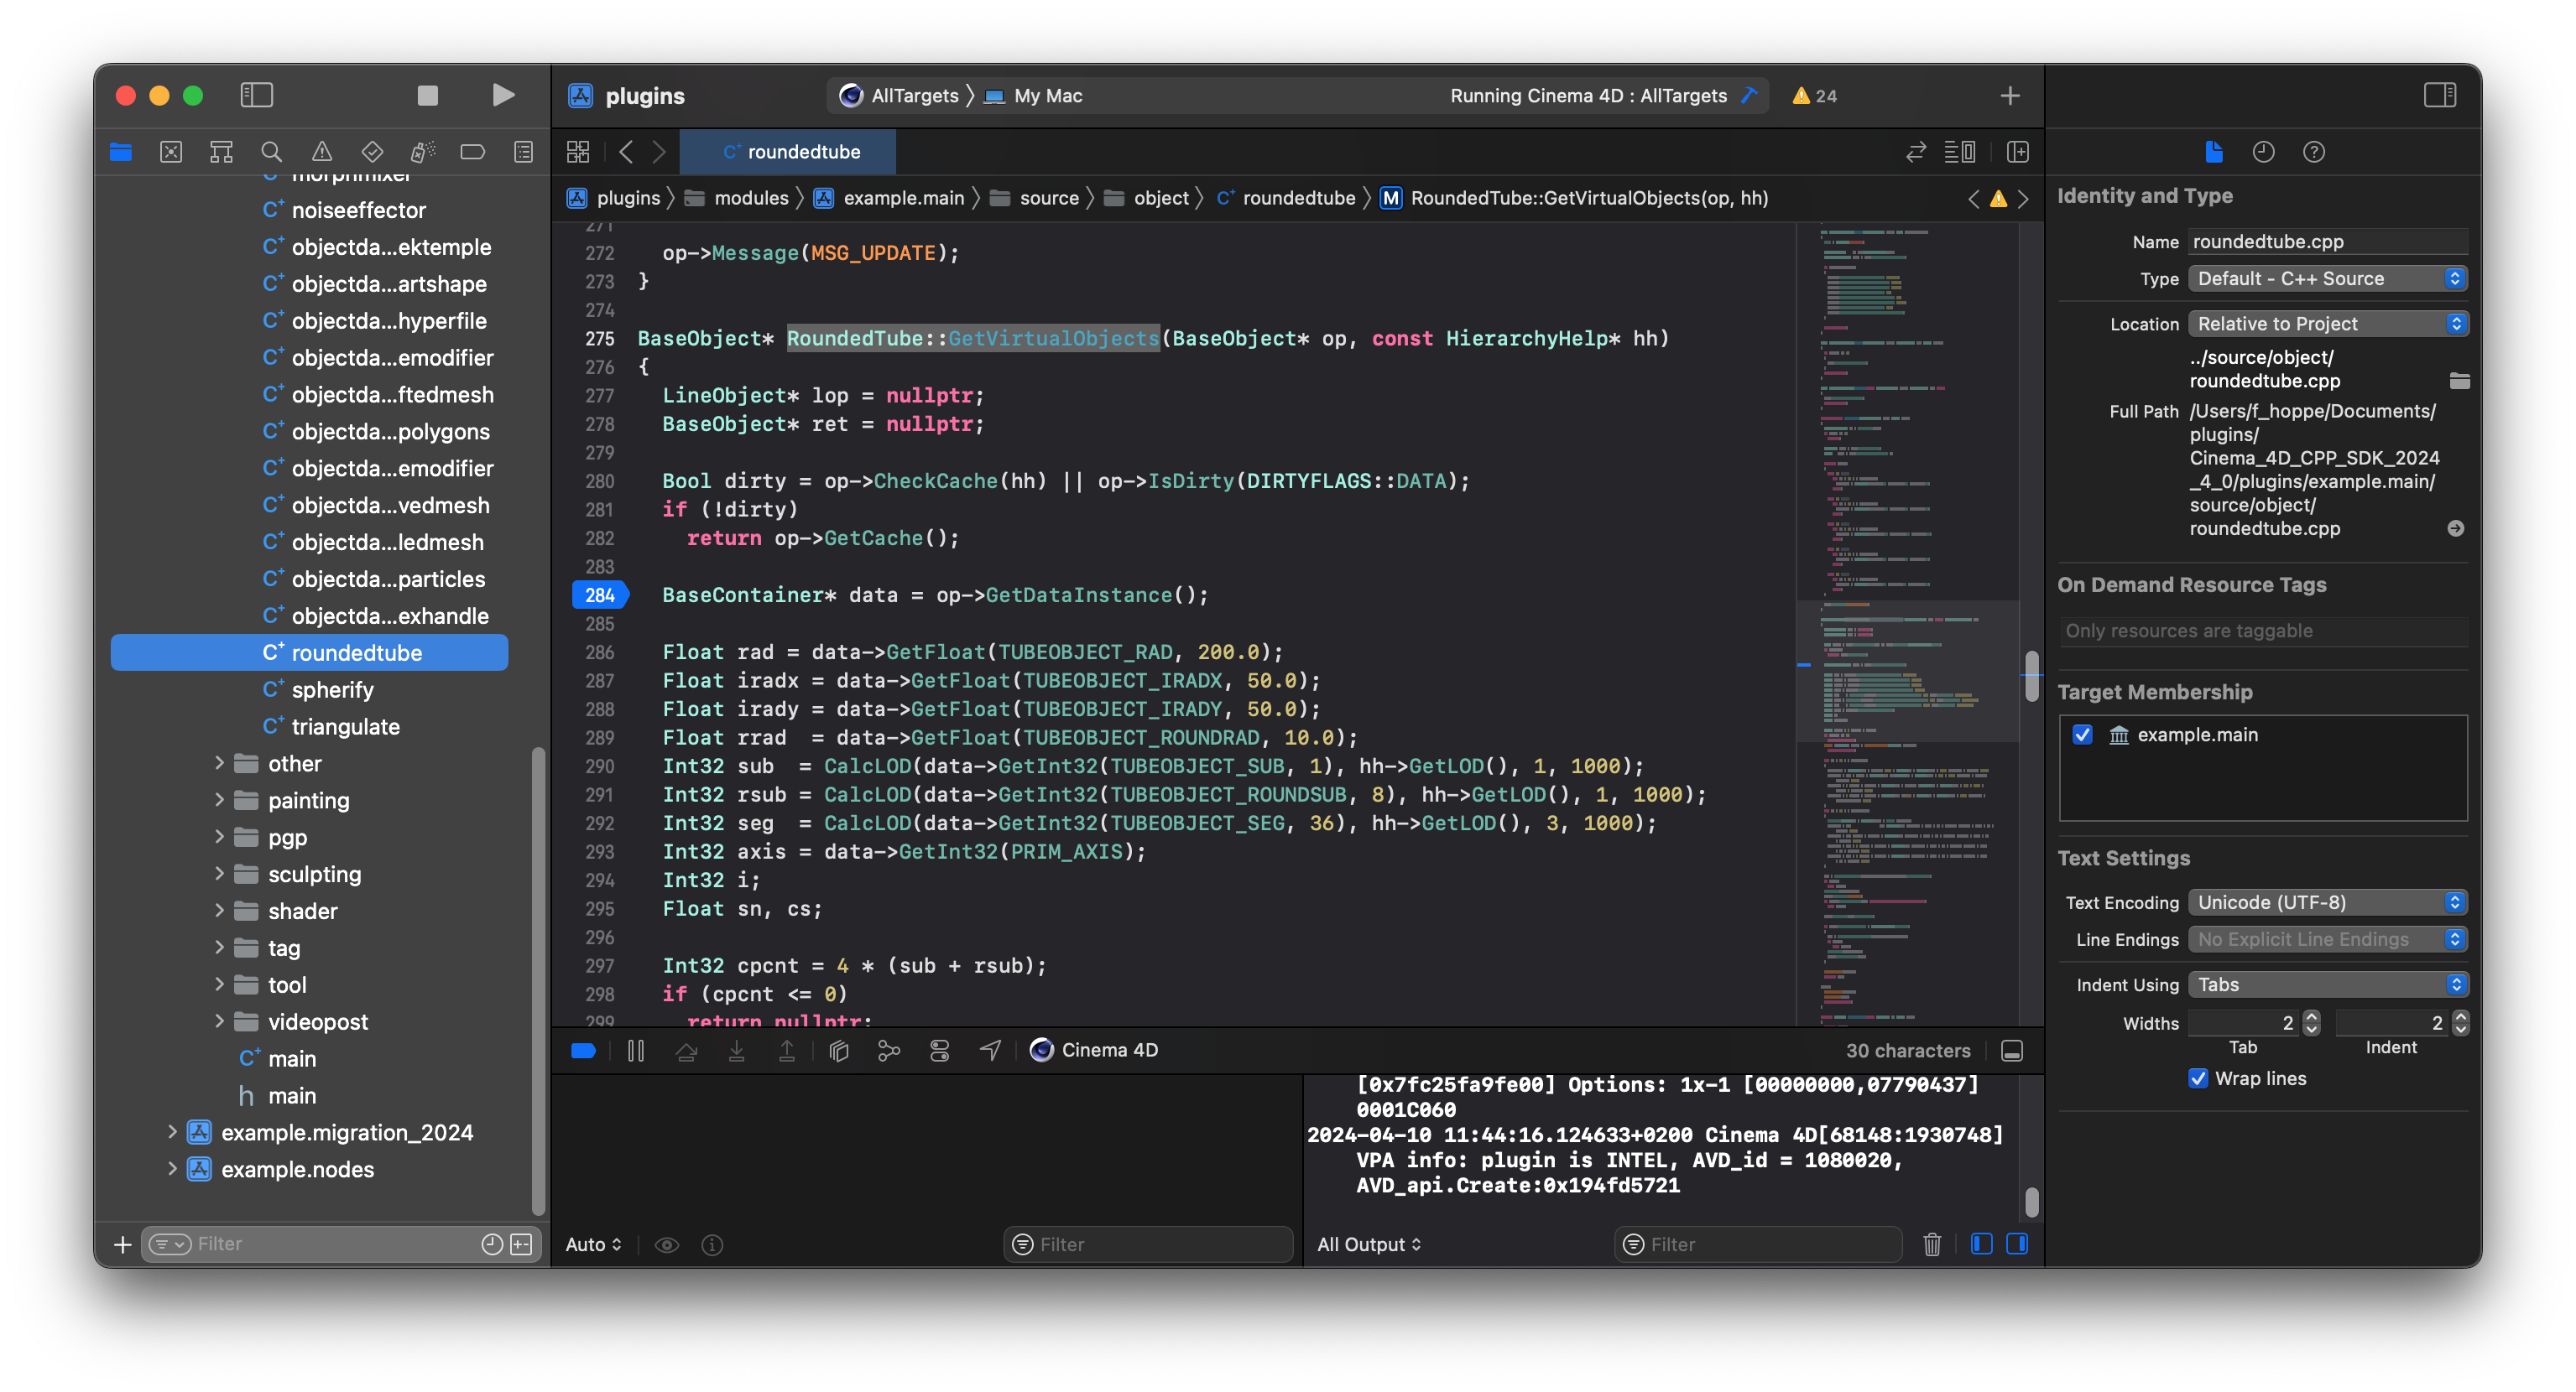Expand the example.nodes project
Screen dimensions: 2576x1392
click(x=172, y=1169)
